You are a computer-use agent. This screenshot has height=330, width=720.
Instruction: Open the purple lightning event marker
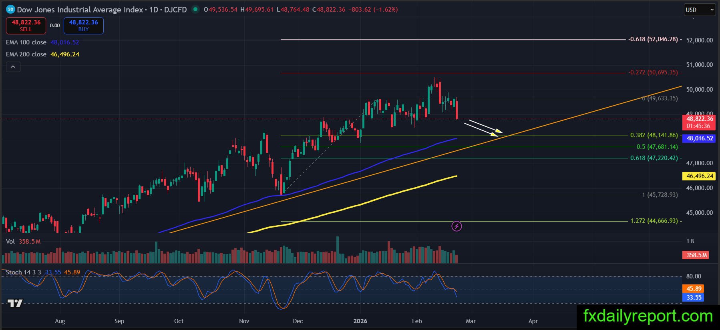[457, 226]
